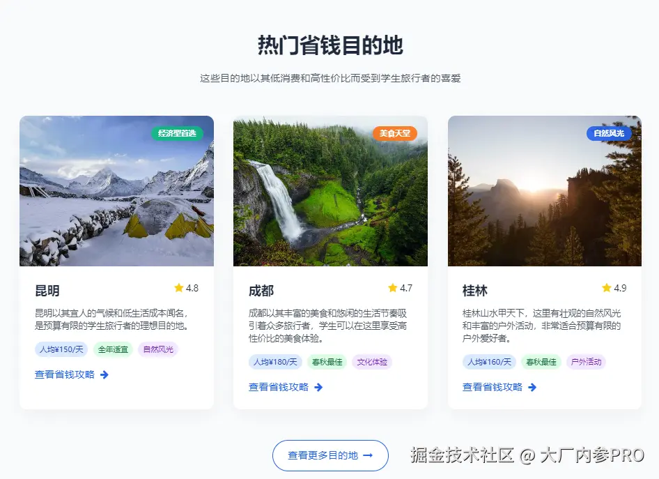Viewport: 659px width, 479px height.
Task: Click the 人均¥150/天 tag
Action: pos(61,349)
